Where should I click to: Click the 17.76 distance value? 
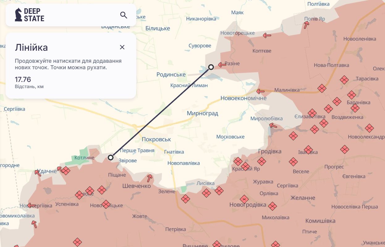click(x=23, y=79)
